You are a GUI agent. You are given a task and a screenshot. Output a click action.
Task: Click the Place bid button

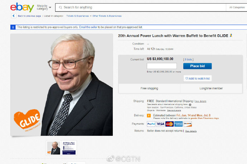coord(197,66)
